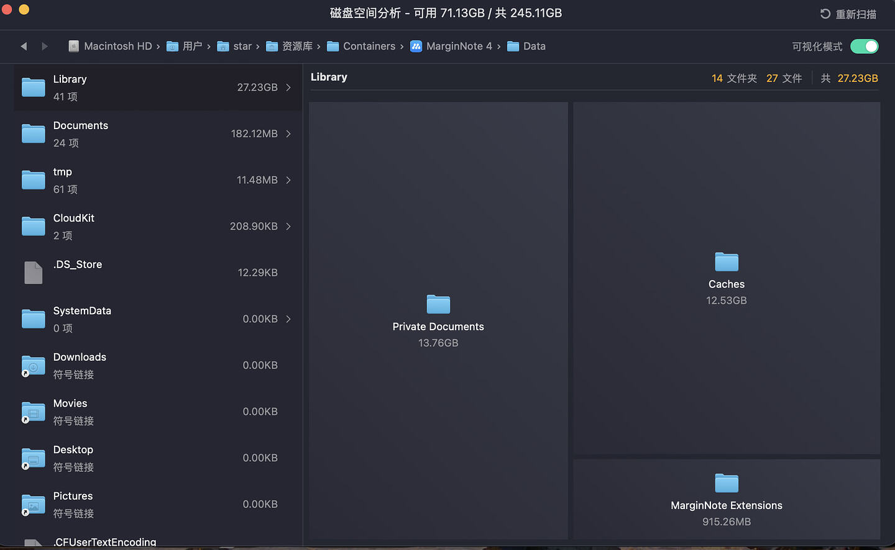
Task: Click the 27 文件 file count
Action: click(784, 78)
